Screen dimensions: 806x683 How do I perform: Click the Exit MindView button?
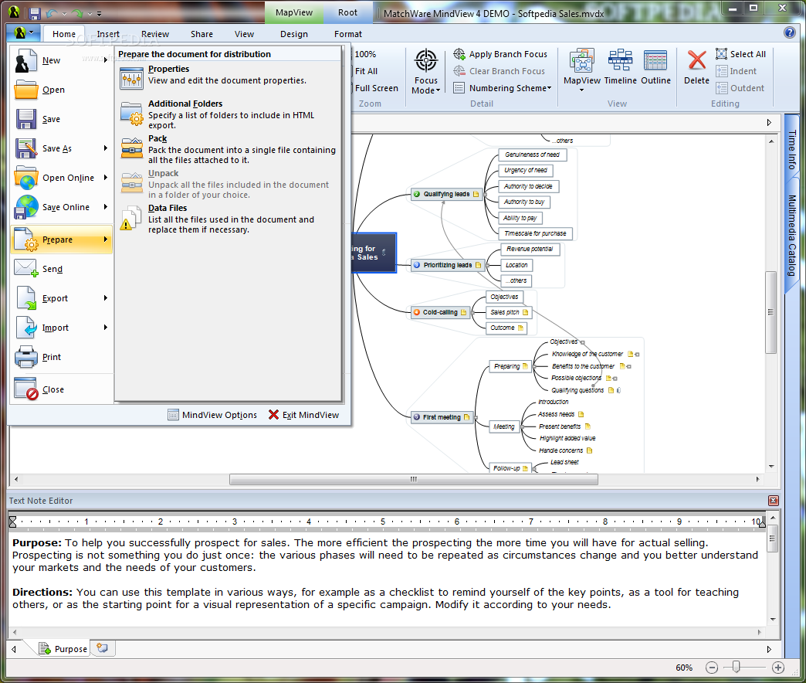[303, 415]
